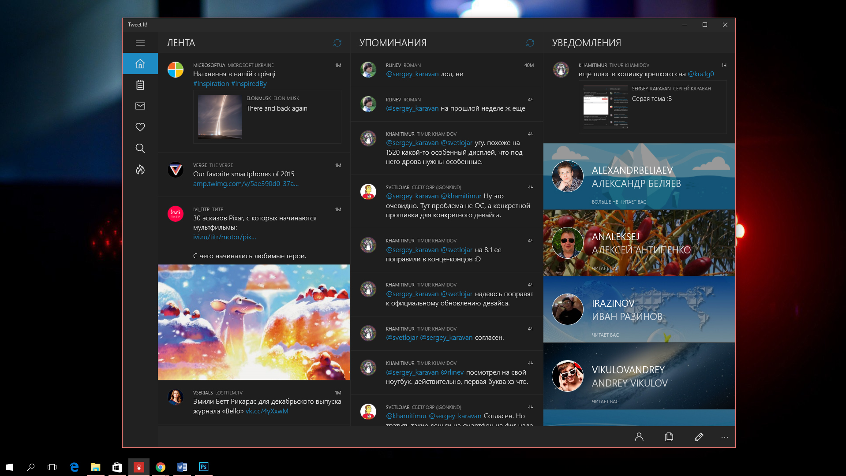
Task: Open @khamitimur link in SVETLOJAR 'Согласен' tweet
Action: [406, 416]
